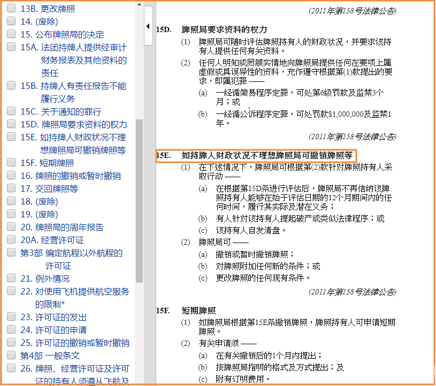Click document heading 15F. 短期牌照
The image size is (436, 386).
(x=186, y=311)
